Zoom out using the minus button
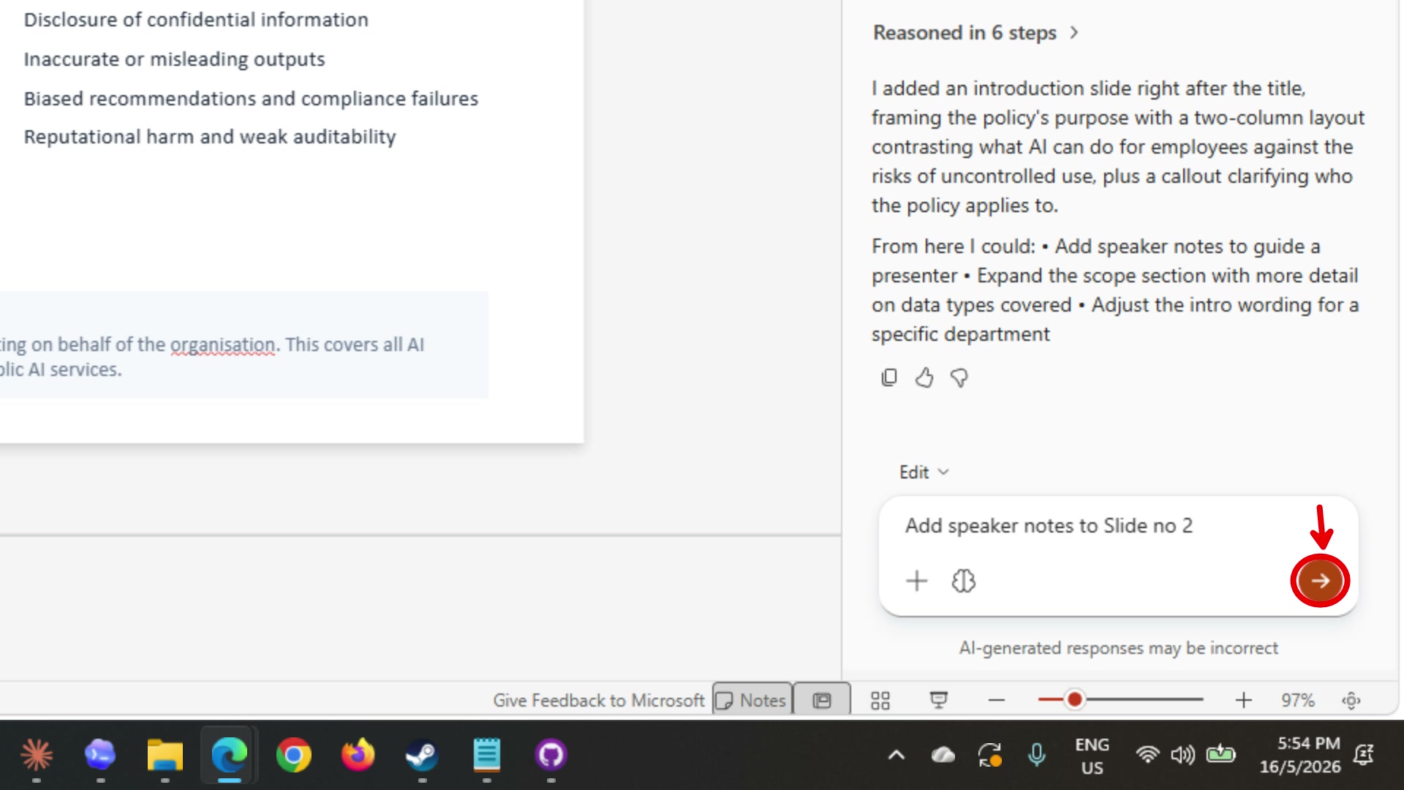The height and width of the screenshot is (790, 1404). [996, 700]
